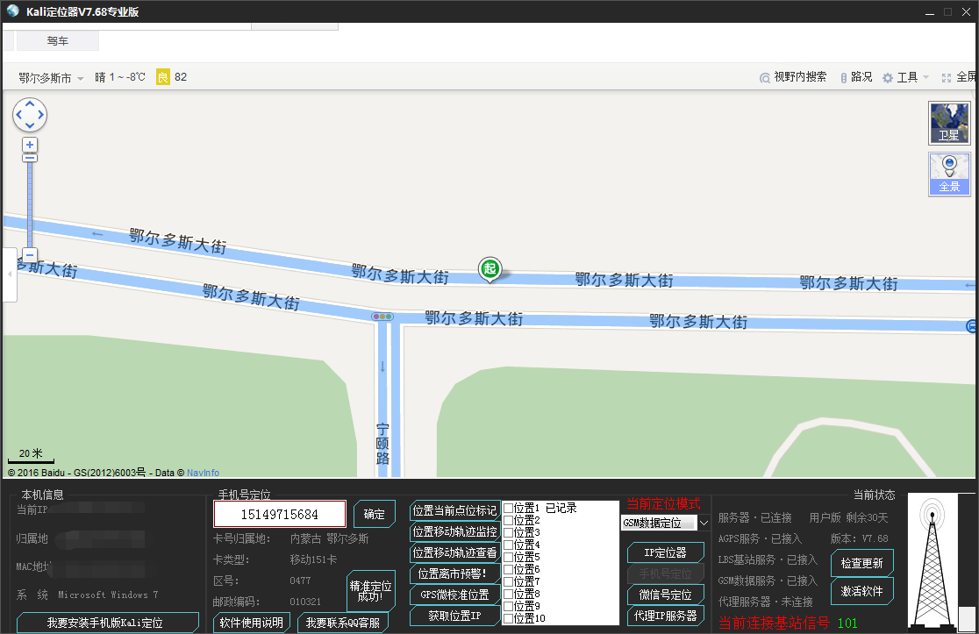Collapse the left side panel arrow

coord(10,274)
